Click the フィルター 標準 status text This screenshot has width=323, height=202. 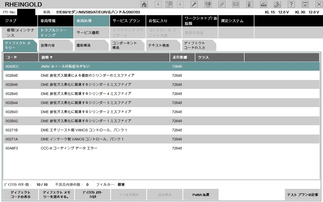(x=110, y=185)
